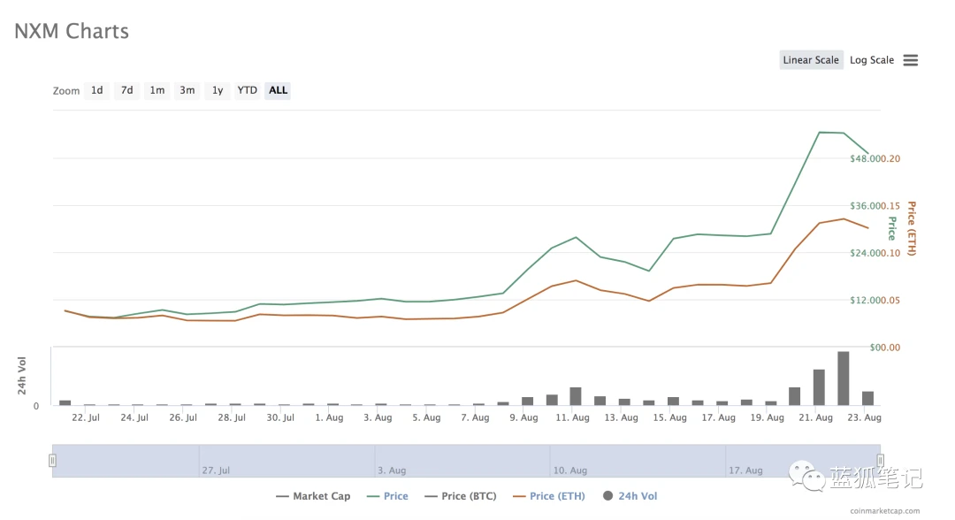
Task: Click the 24h Vol legend circle icon
Action: click(x=607, y=495)
